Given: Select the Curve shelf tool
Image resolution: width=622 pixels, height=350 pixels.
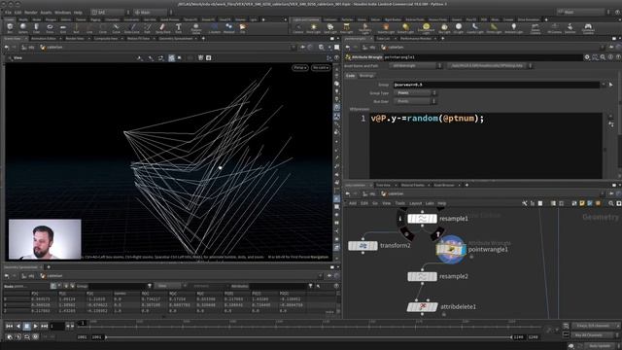Looking at the screenshot, I should (x=116, y=28).
